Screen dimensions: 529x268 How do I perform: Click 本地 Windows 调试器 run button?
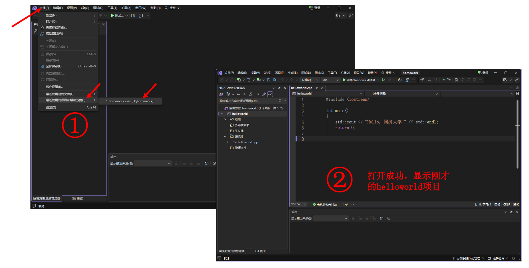(359, 80)
